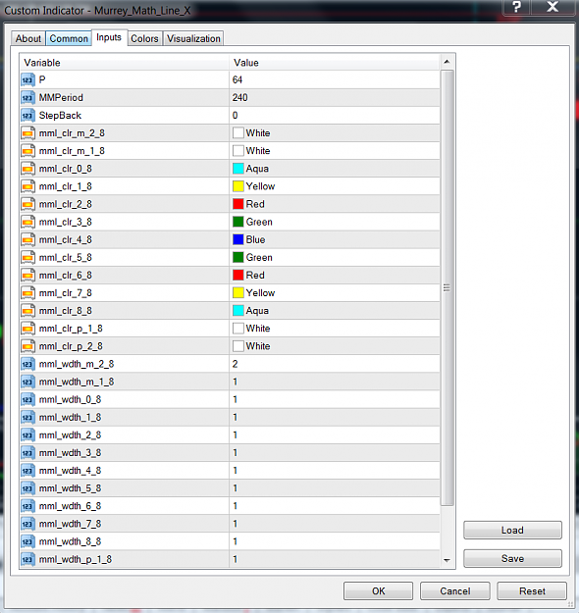Click the color-type icon beside mml_clr_6_8
This screenshot has width=579, height=613.
tap(27, 276)
